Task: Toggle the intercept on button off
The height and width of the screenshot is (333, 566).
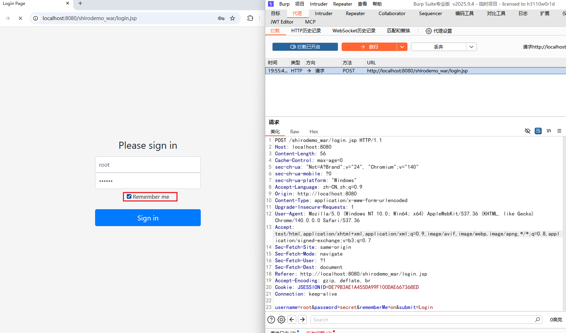Action: point(305,47)
